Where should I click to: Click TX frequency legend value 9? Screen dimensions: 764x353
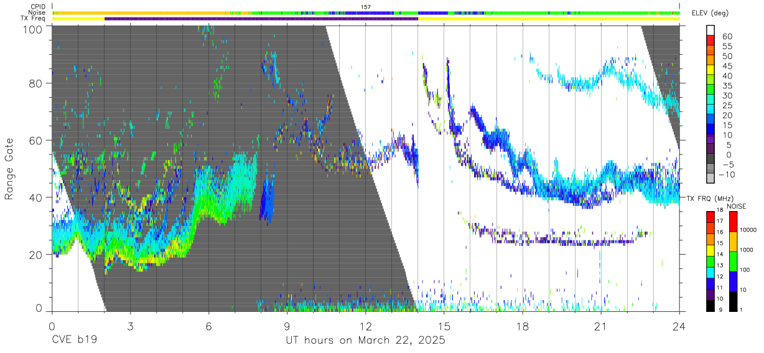(x=720, y=309)
